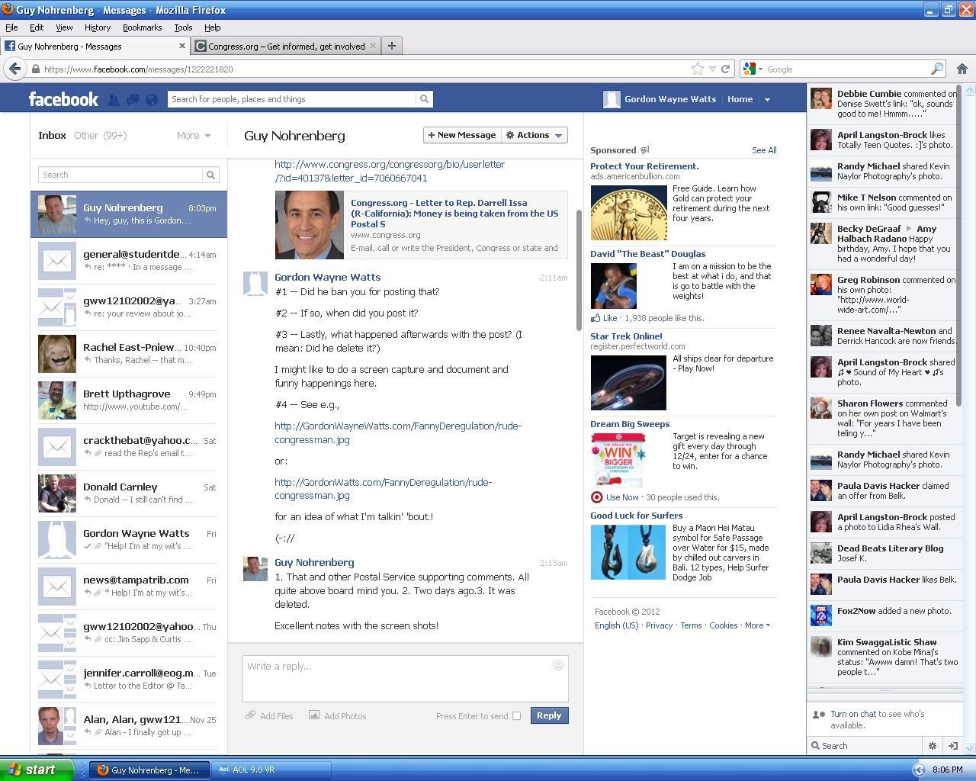
Task: Open the History menu
Action: [98, 27]
